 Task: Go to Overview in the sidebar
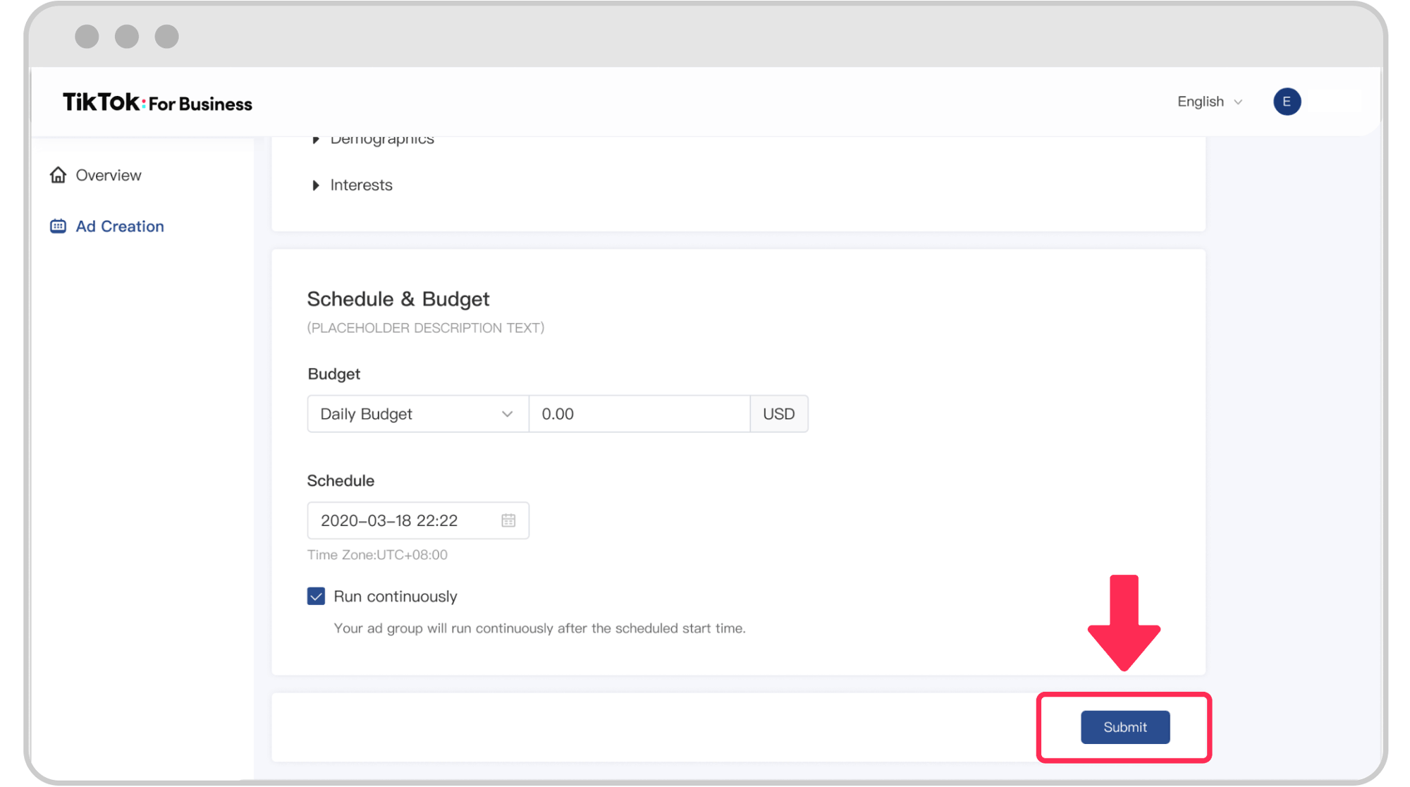[x=109, y=175]
